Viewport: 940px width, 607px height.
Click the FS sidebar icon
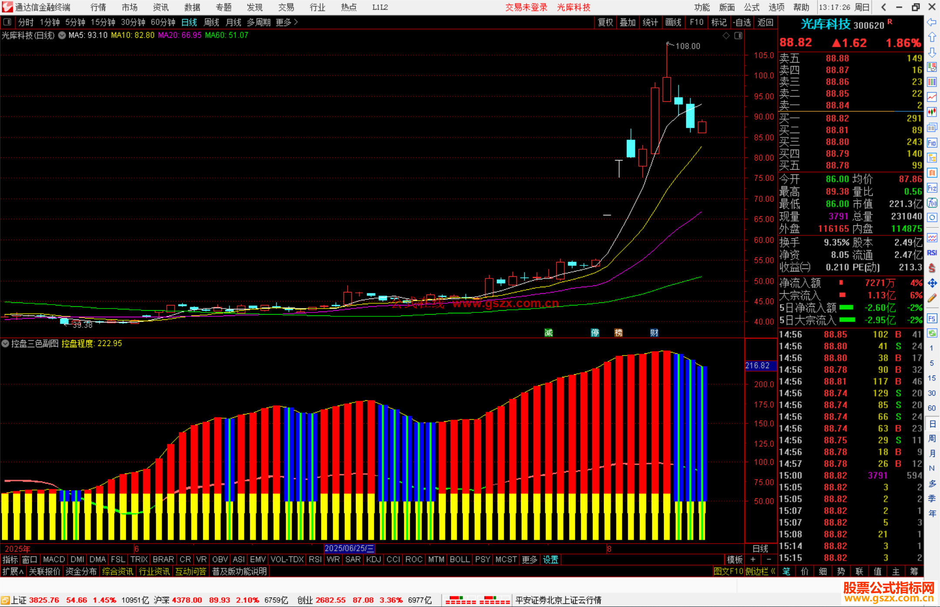[x=932, y=318]
